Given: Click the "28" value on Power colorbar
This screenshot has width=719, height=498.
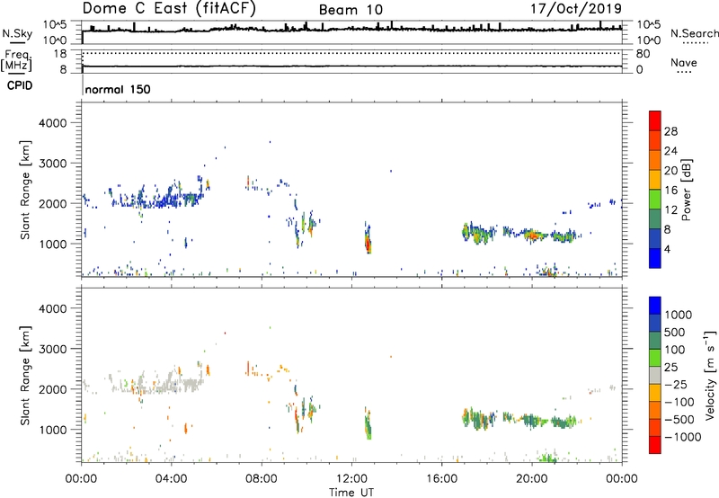Looking at the screenshot, I should coord(670,131).
